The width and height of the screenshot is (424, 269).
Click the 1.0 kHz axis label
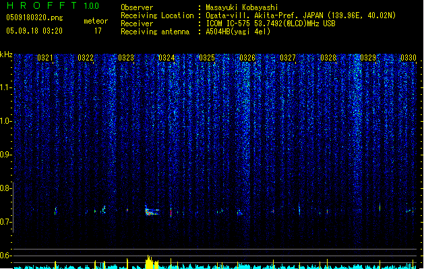pos(6,121)
